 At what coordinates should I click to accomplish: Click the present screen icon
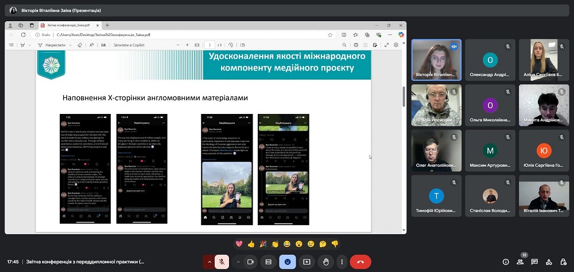[306, 262]
